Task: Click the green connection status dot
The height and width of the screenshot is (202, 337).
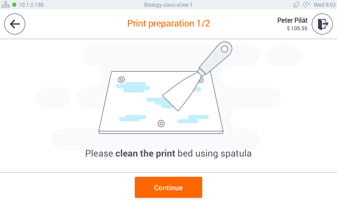Action: coord(14,5)
